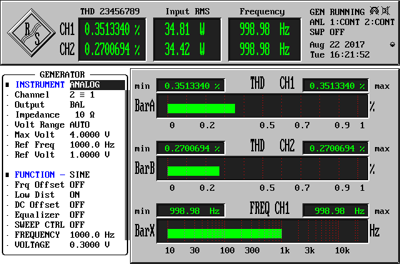Click the SWEEP CTRL row label
This screenshot has width=400, height=264.
pyautogui.click(x=39, y=225)
